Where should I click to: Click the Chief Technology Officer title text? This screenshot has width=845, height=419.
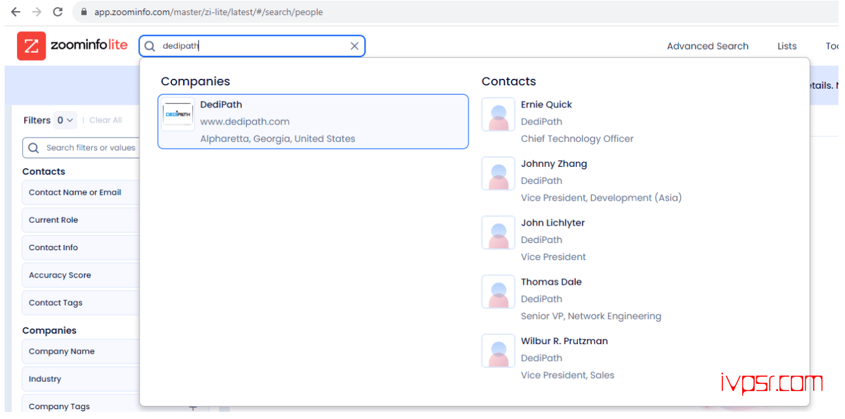tap(577, 139)
